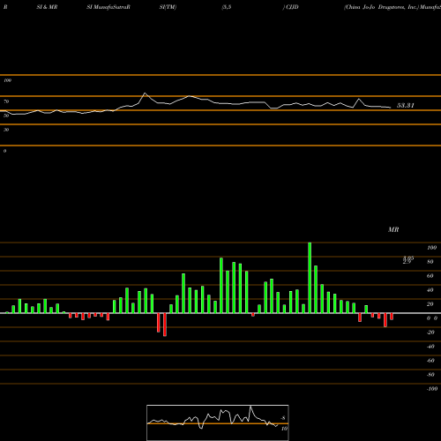Screen dimensions: 441x441
Task: Click the current RSI value 53.31
Action: [x=406, y=105]
